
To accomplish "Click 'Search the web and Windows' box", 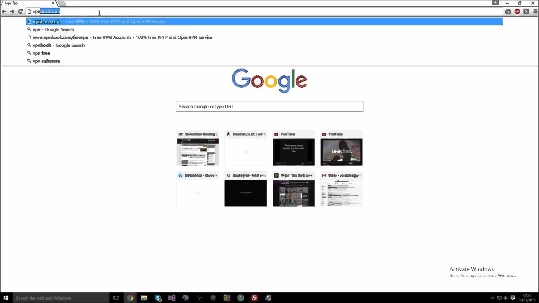I will (61, 298).
